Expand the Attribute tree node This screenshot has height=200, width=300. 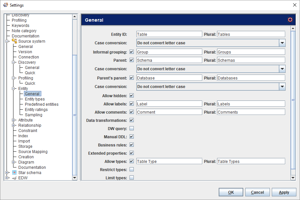tap(13, 120)
